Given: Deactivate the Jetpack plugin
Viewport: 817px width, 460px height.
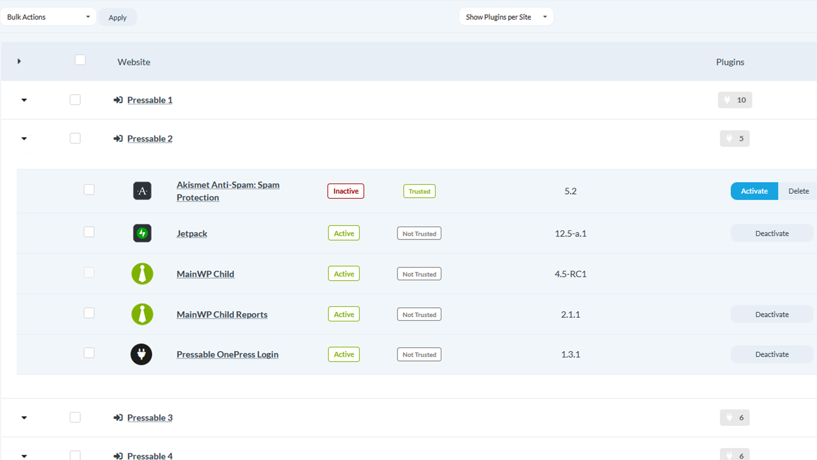Looking at the screenshot, I should pyautogui.click(x=772, y=233).
